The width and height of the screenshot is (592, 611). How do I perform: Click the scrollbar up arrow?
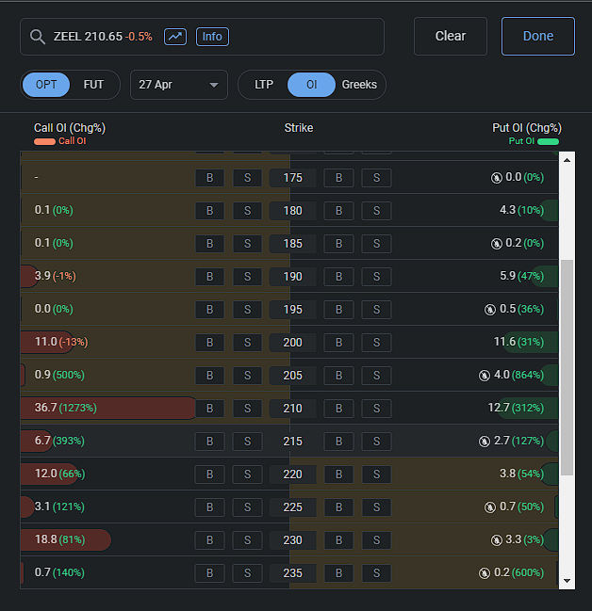pyautogui.click(x=567, y=160)
